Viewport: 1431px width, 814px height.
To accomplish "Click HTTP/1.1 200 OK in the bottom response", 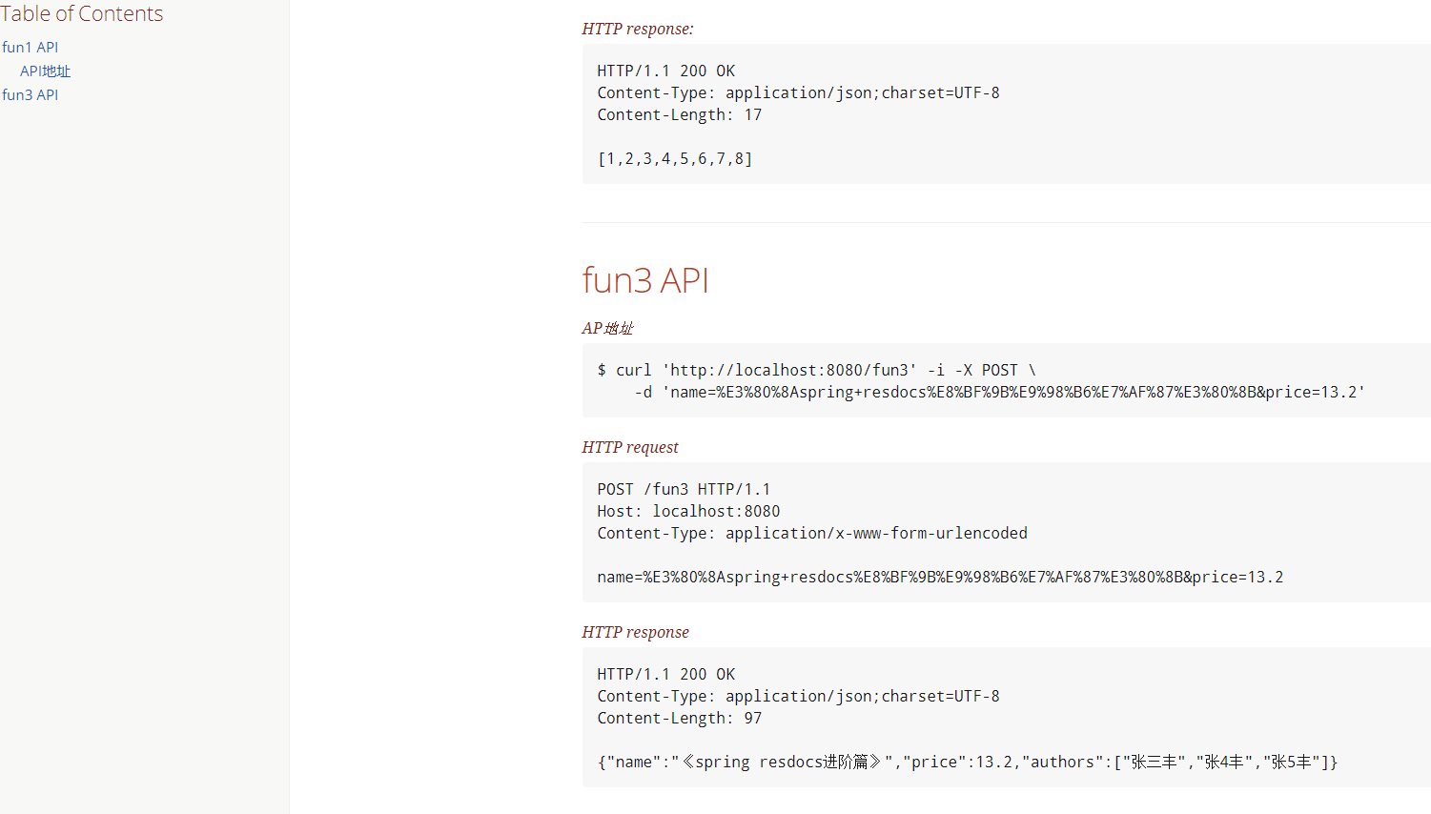I will (x=666, y=674).
